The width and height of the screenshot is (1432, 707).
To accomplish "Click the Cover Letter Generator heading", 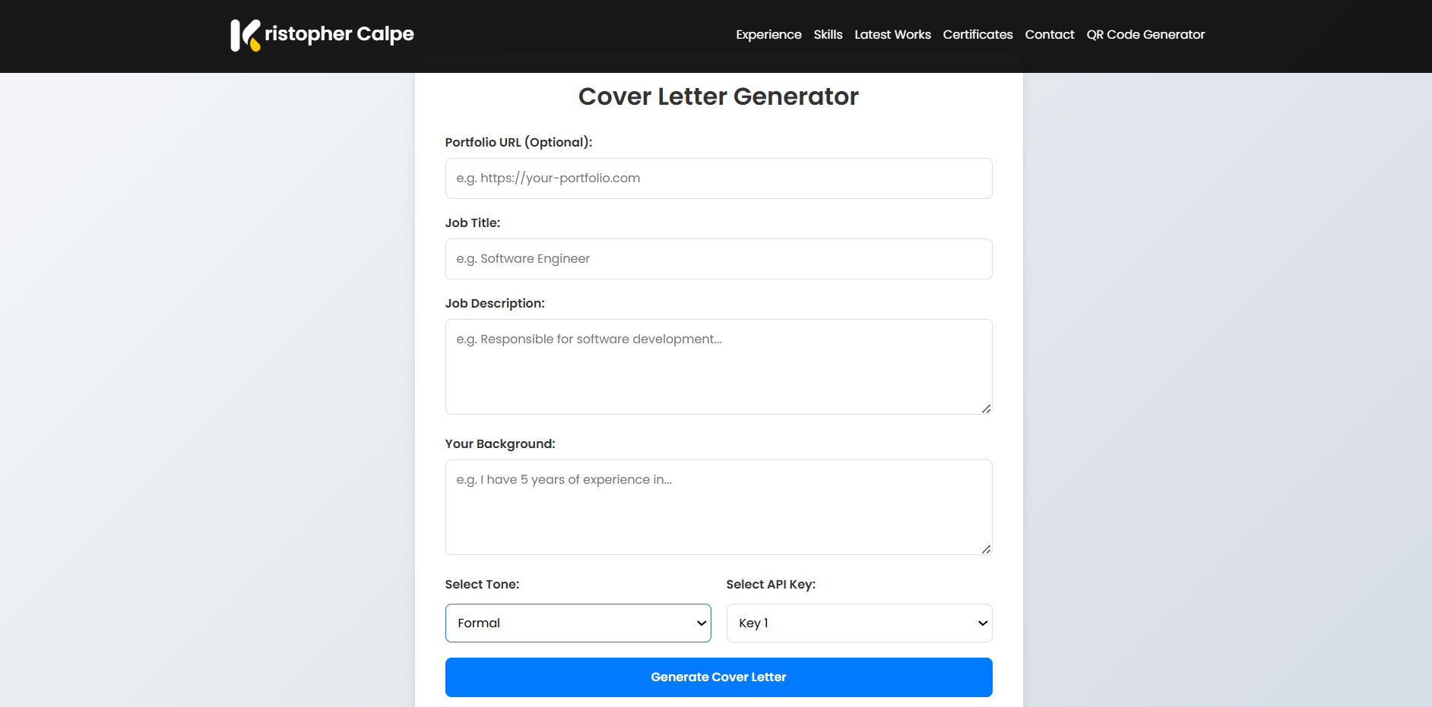I will pos(718,96).
